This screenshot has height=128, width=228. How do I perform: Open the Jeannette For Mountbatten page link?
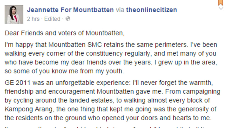pyautogui.click(x=70, y=10)
